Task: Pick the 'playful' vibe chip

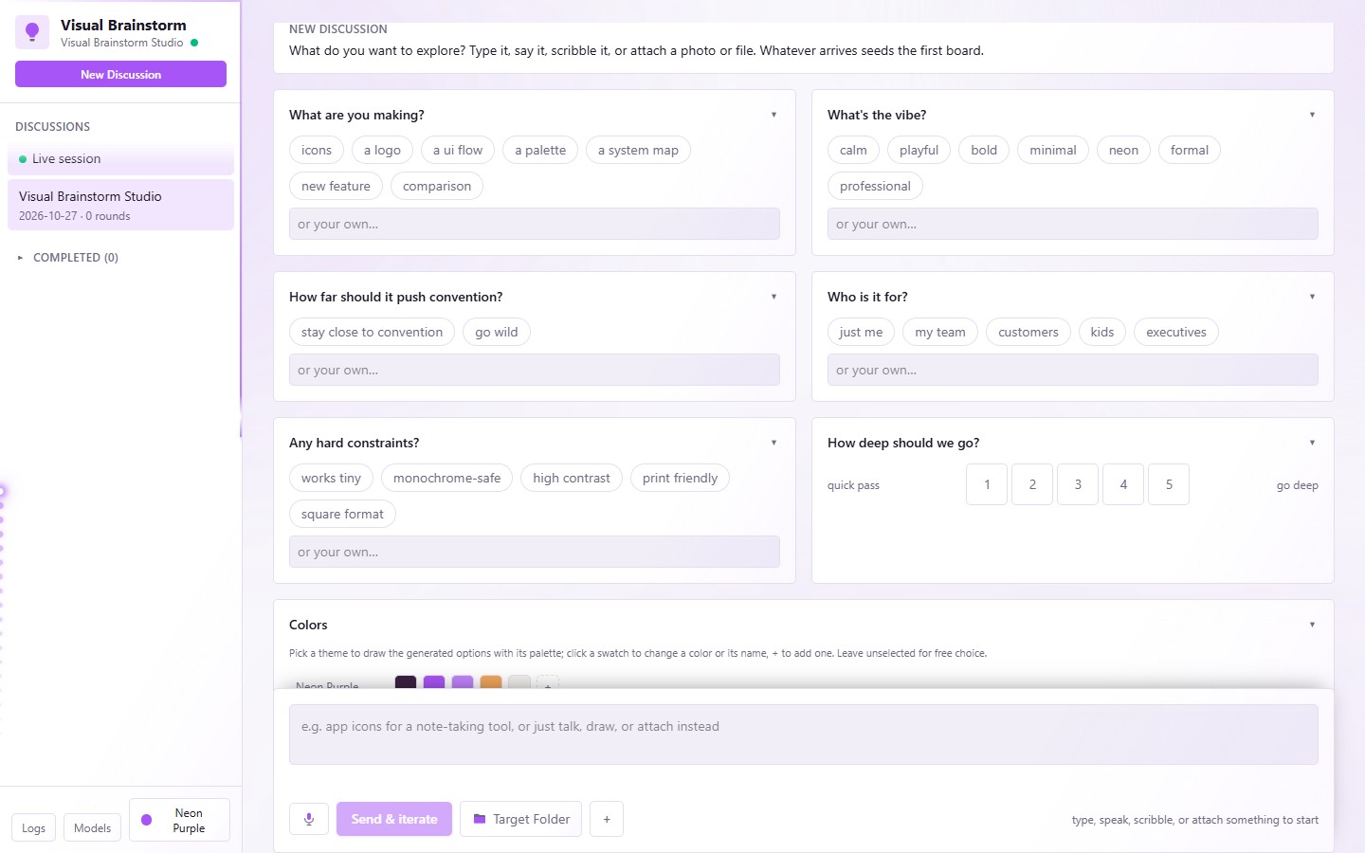Action: (x=919, y=150)
